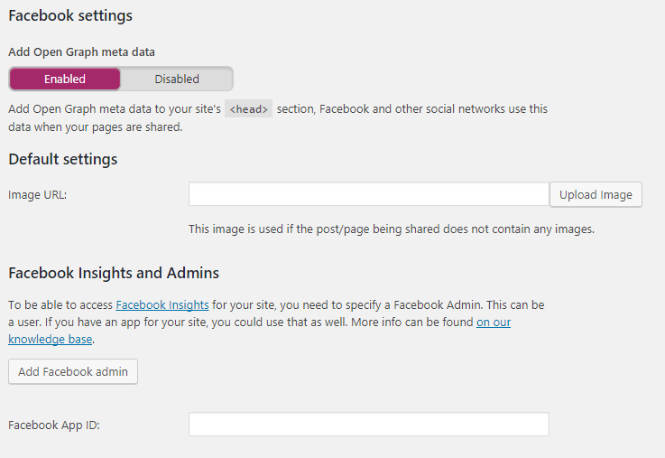Click the <head> code tag

[x=248, y=109]
